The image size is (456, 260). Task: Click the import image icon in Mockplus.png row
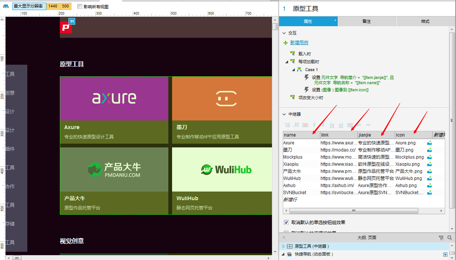click(x=429, y=157)
